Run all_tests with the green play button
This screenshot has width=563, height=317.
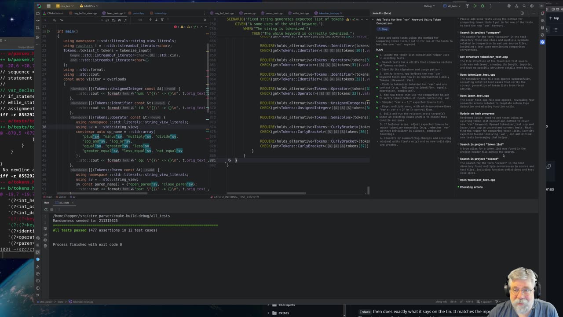point(475,6)
